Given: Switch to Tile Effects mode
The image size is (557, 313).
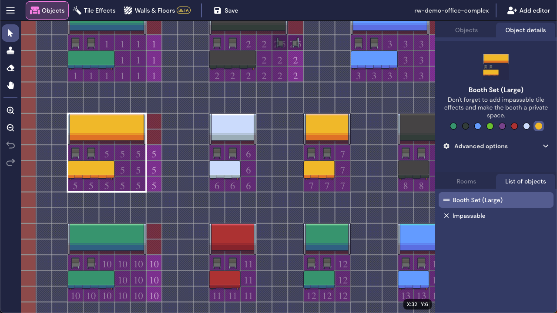Looking at the screenshot, I should pyautogui.click(x=94, y=10).
